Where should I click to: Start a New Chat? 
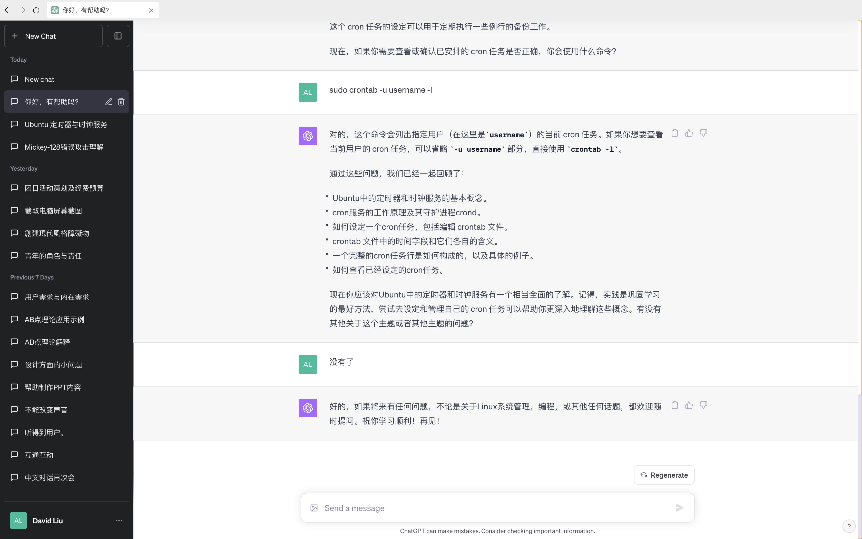(53, 36)
